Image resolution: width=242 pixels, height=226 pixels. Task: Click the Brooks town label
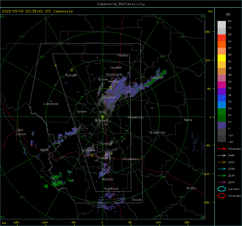[x=191, y=188]
